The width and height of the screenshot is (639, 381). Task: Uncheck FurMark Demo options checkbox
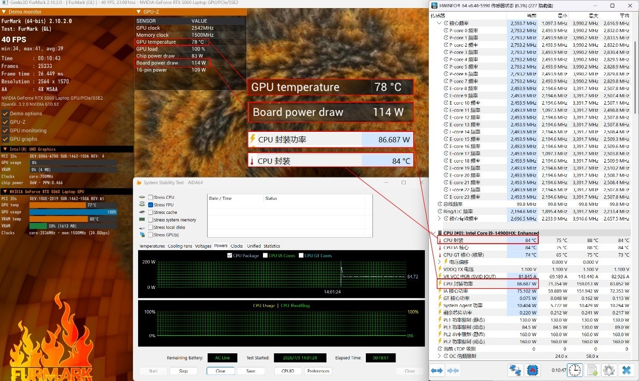5,113
